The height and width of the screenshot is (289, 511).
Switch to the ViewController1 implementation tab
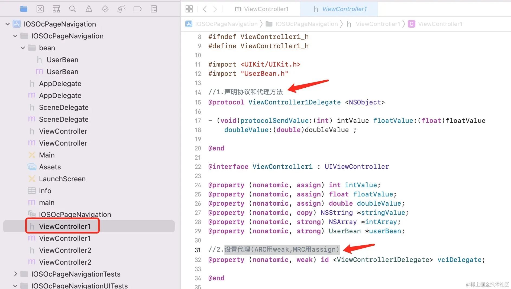pos(261,9)
